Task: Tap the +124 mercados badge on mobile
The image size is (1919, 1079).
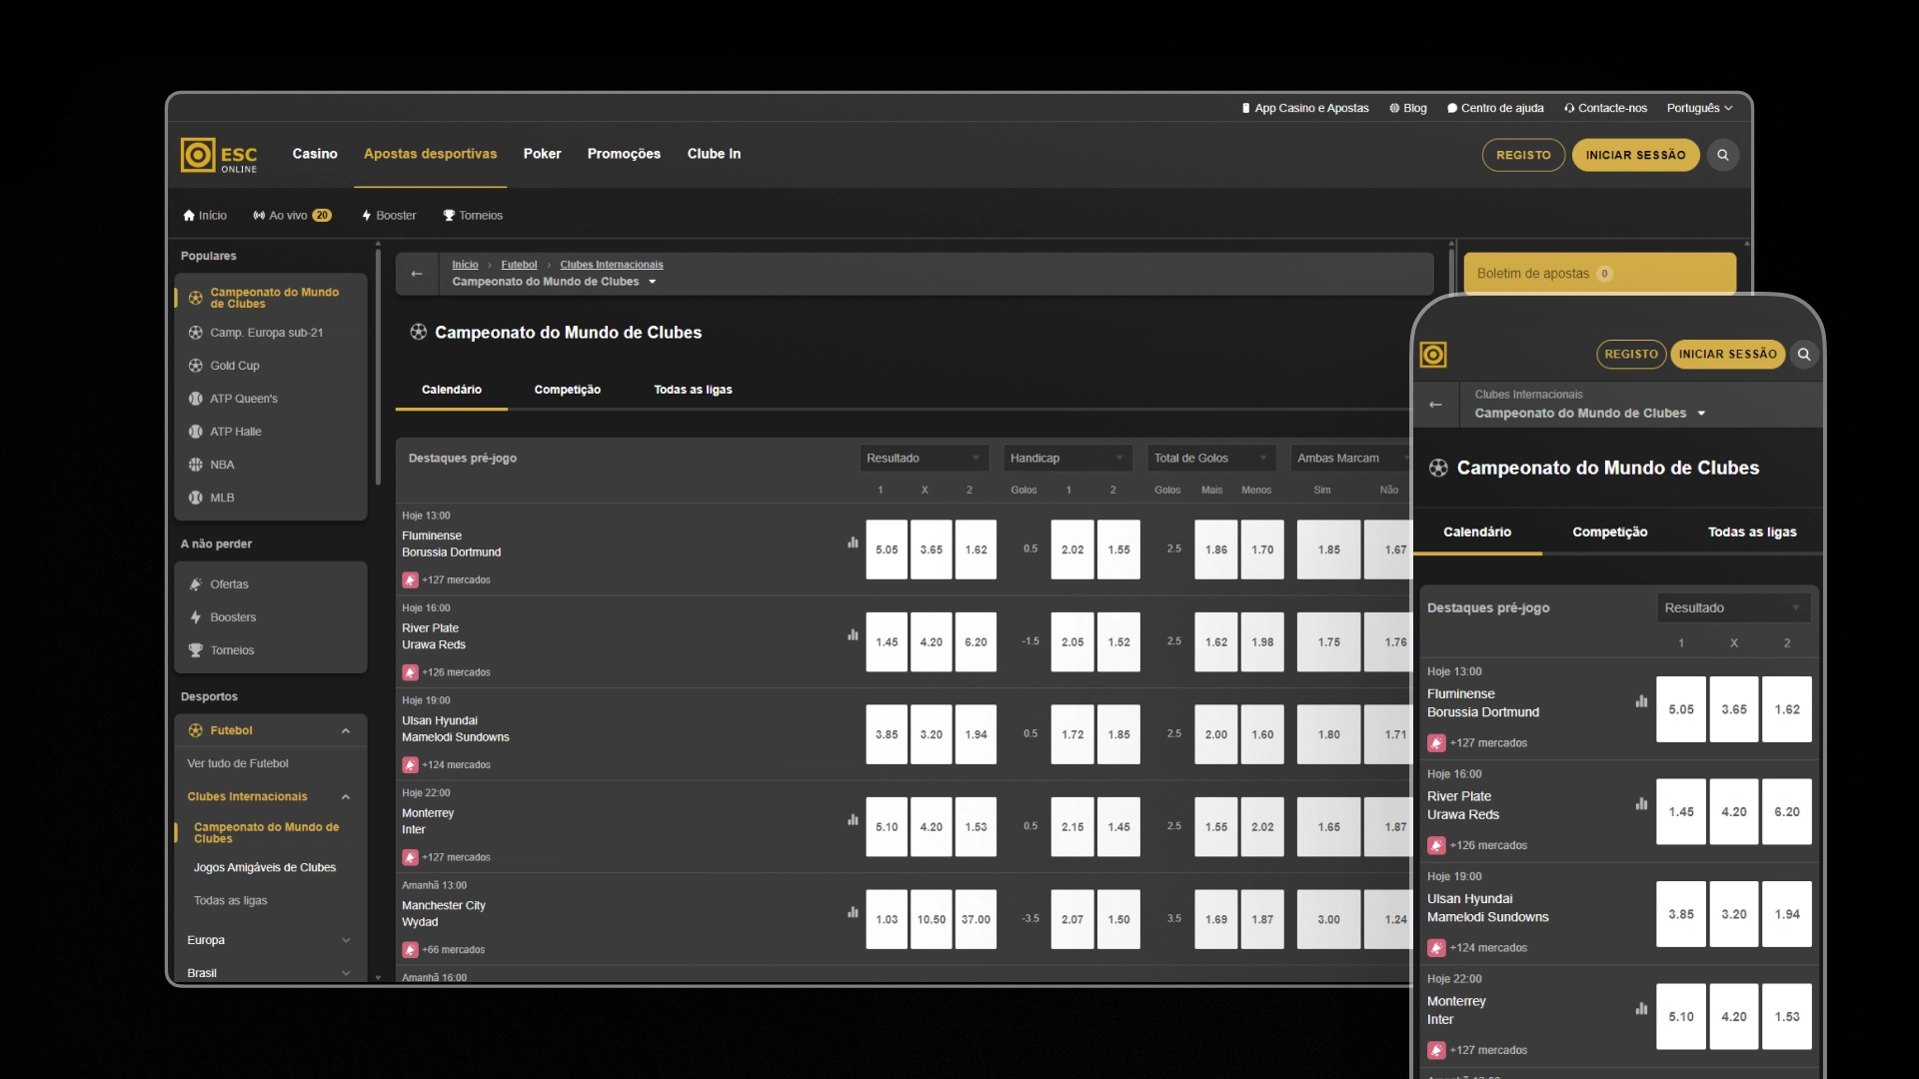Action: [x=1477, y=948]
